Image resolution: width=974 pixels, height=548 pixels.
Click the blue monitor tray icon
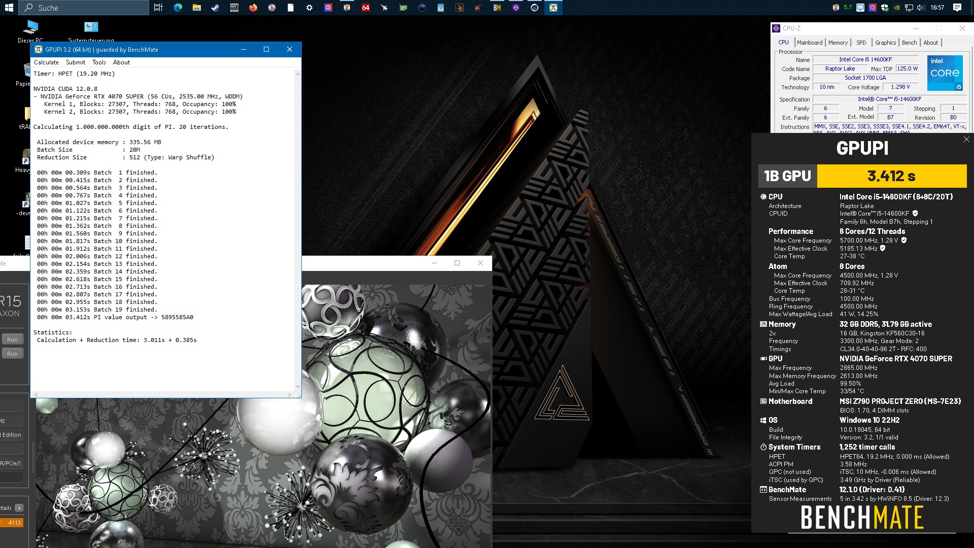point(860,8)
